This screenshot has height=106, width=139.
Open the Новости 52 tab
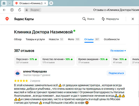click(x=56, y=39)
